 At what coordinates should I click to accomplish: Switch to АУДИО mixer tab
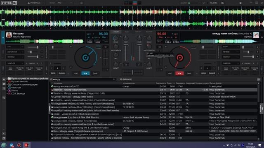116,32
